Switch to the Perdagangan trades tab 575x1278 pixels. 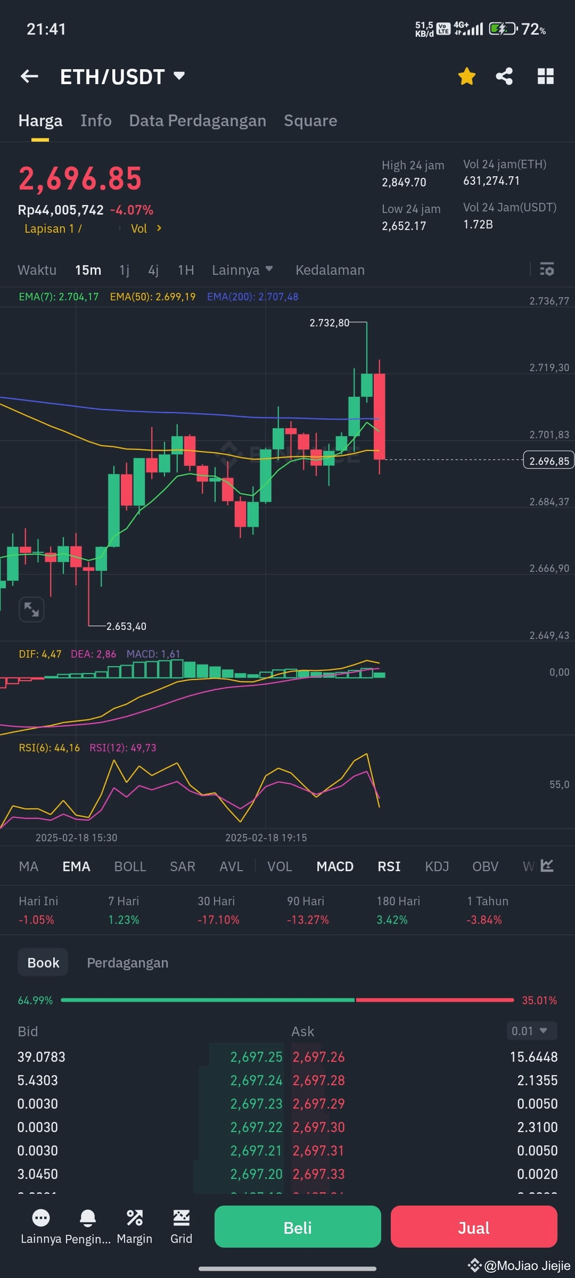coord(128,963)
